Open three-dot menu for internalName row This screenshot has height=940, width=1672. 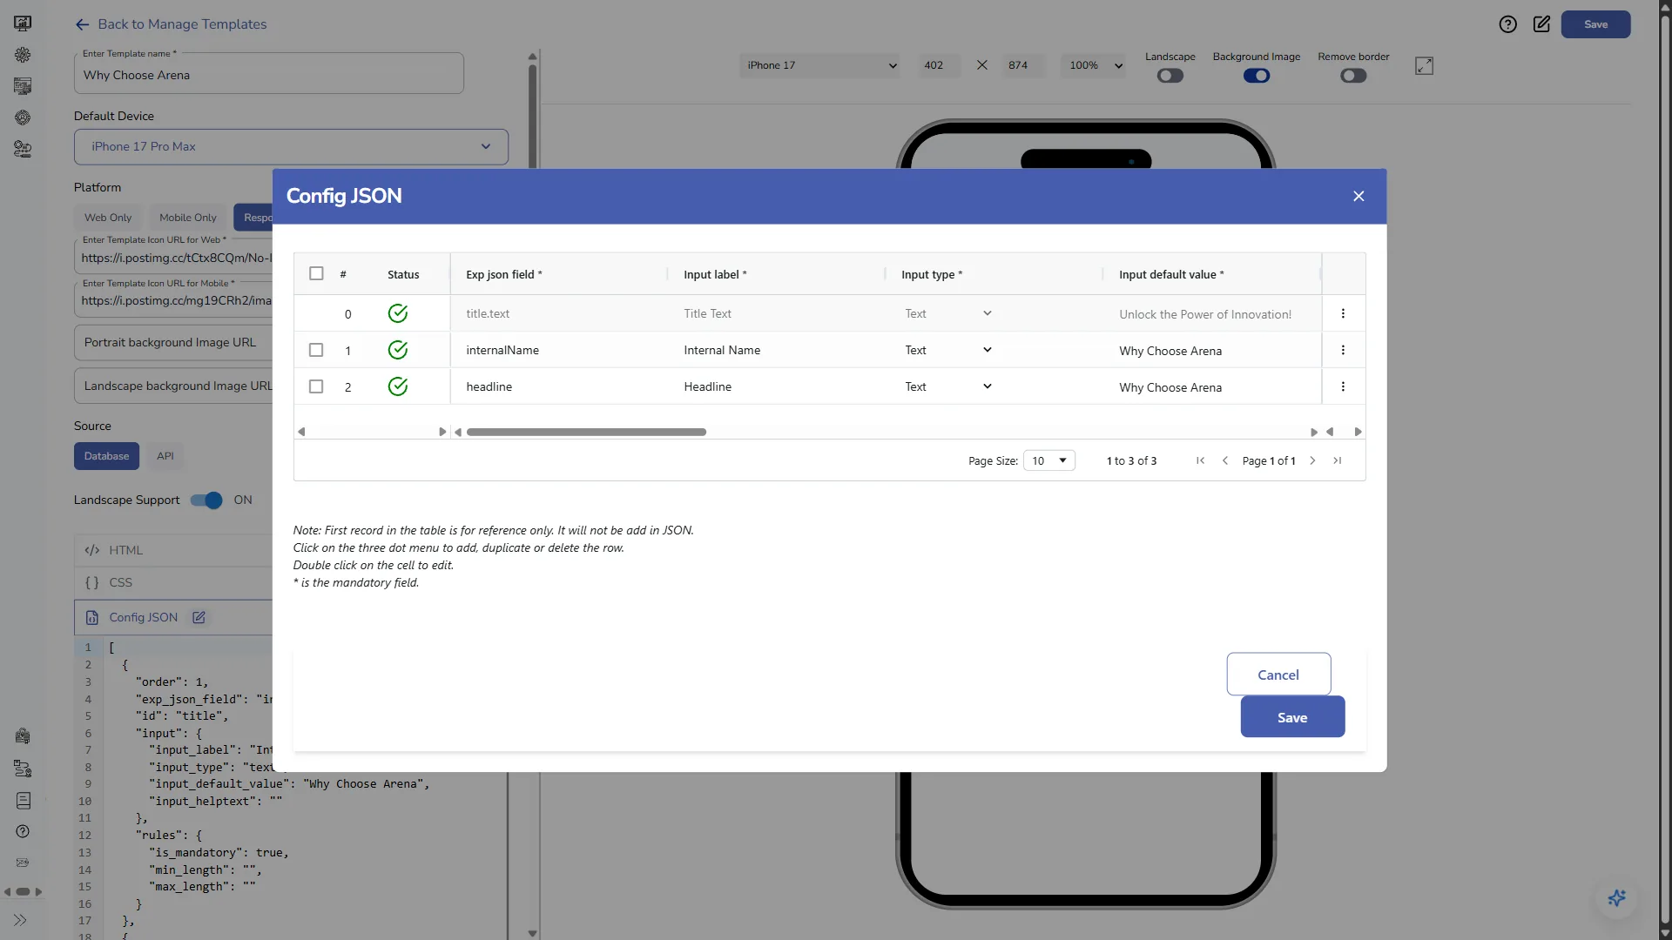tap(1343, 350)
